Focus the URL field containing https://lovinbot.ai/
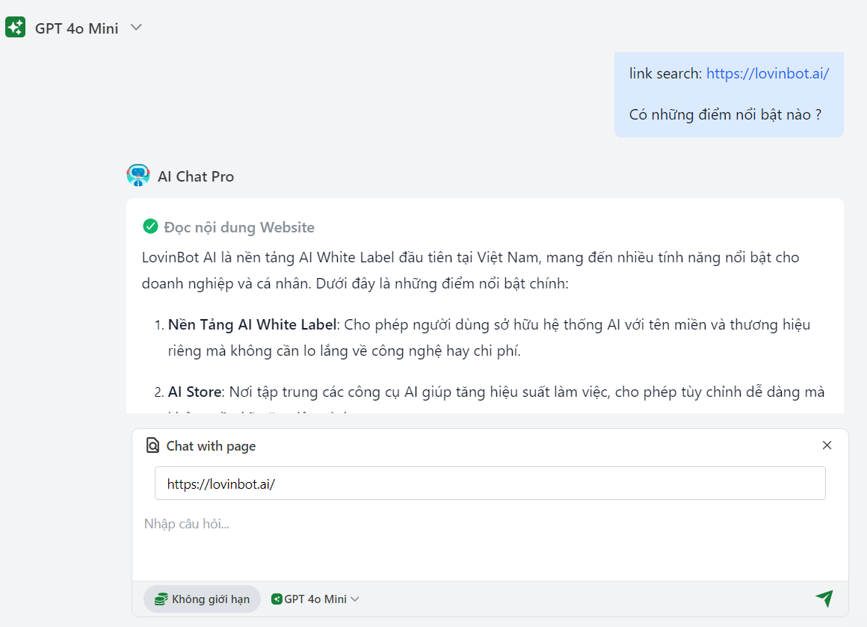The height and width of the screenshot is (627, 867). (490, 484)
